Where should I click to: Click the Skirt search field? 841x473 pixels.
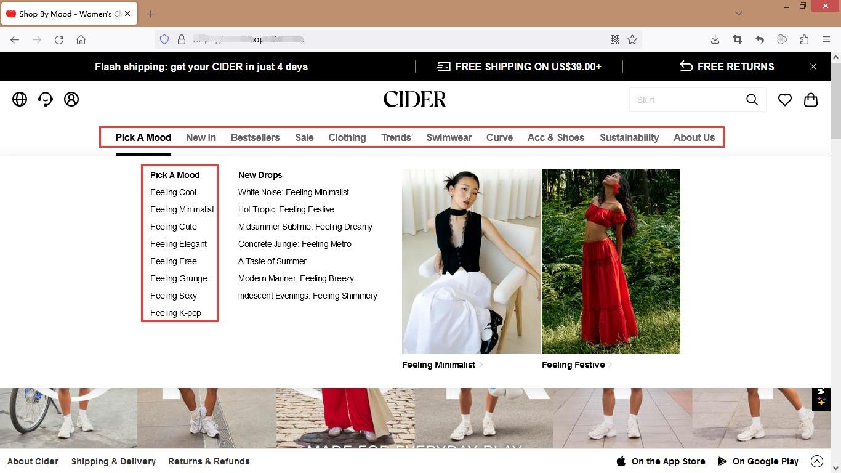click(686, 100)
